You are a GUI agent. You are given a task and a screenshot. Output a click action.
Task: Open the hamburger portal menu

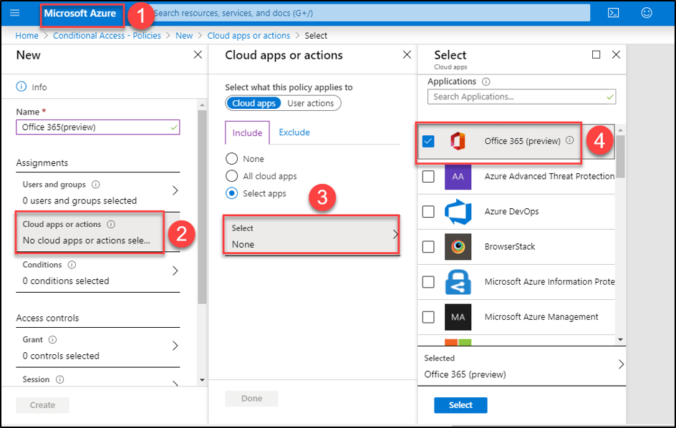pyautogui.click(x=14, y=13)
